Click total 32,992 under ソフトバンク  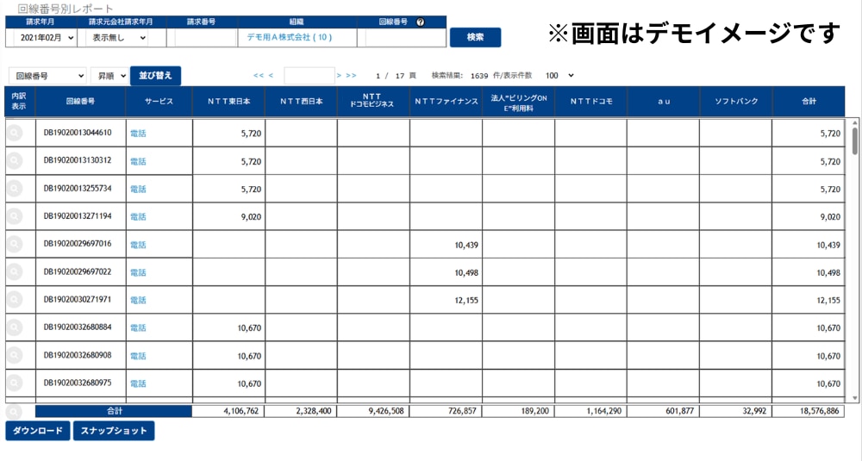[735, 411]
